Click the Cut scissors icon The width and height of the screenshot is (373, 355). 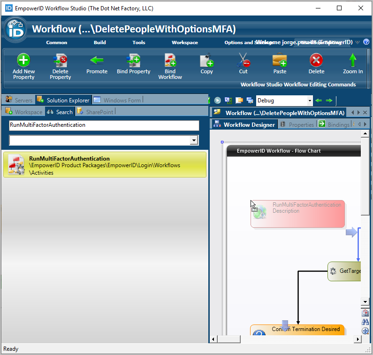point(243,60)
